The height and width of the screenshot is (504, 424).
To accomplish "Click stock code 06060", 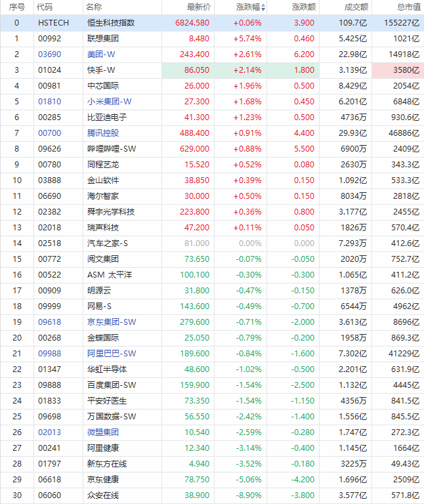I will click(49, 495).
